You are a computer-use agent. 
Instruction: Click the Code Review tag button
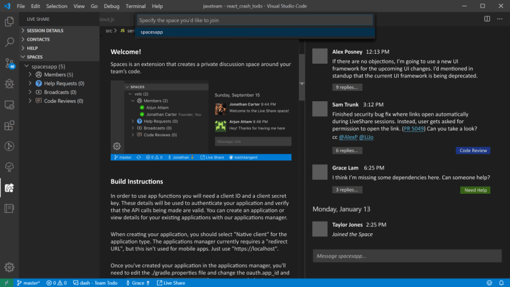click(473, 150)
